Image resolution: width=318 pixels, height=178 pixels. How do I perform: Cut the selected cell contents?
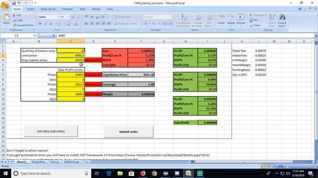(x=16, y=15)
